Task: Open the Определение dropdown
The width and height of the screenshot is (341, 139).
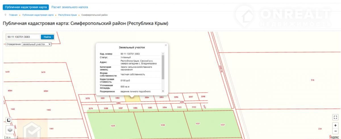Action: coord(36,44)
